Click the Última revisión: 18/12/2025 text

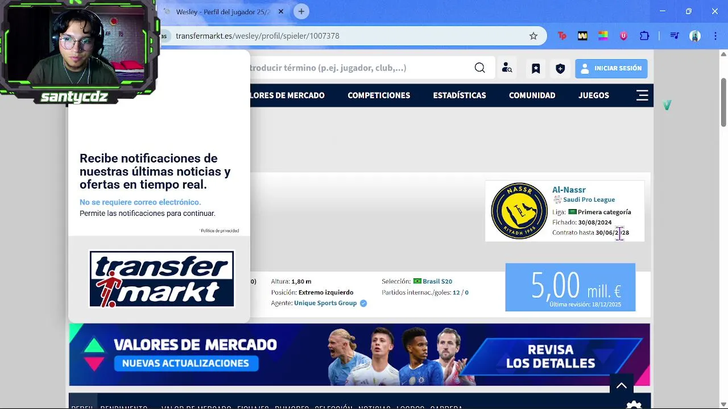pos(585,304)
